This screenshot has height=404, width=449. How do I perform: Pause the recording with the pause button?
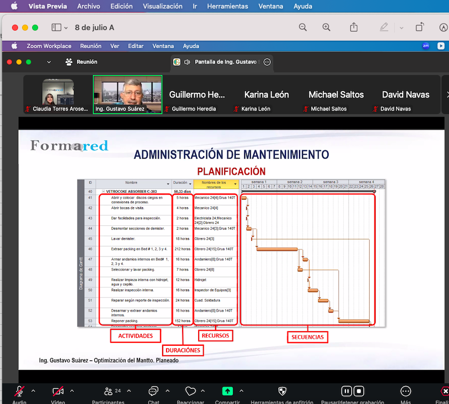pyautogui.click(x=347, y=391)
